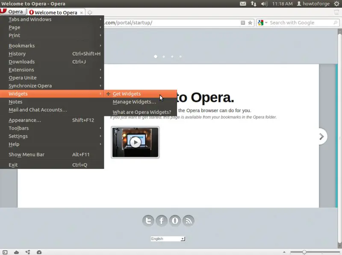Select the second carousel dot
The image size is (342, 255).
[x=164, y=57]
